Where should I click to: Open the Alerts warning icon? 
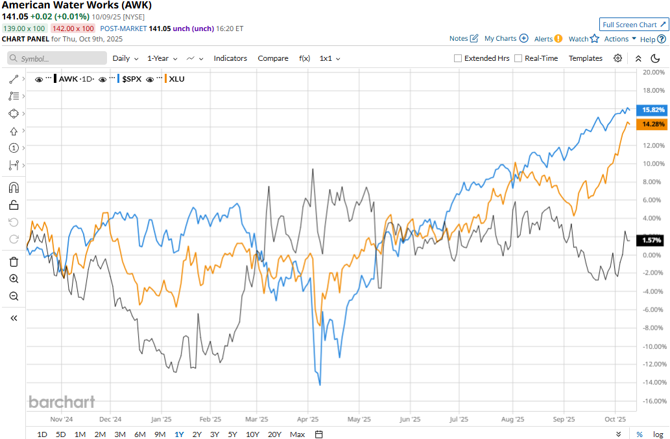coord(558,39)
